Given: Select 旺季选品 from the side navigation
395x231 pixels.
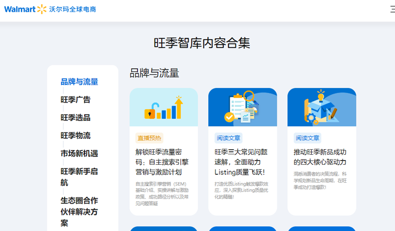Looking at the screenshot, I should click(76, 117).
